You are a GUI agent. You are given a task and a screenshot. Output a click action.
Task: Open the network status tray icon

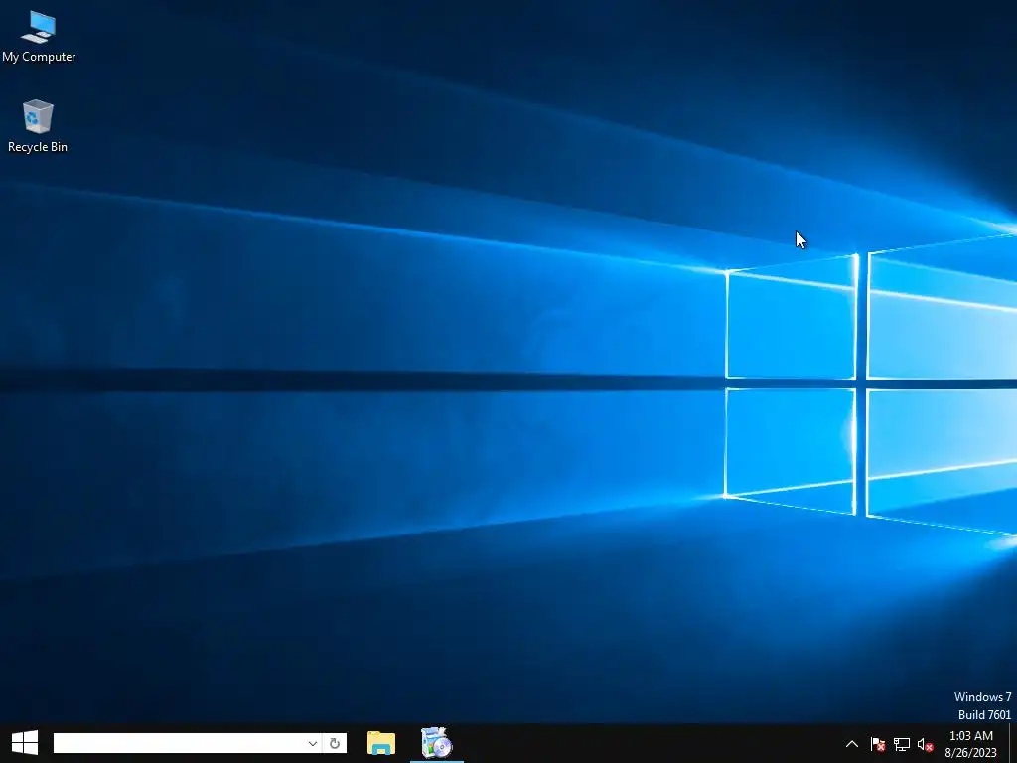[x=902, y=744]
